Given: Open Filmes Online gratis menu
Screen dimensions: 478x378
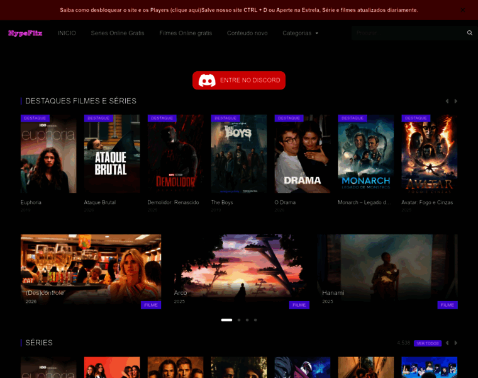Looking at the screenshot, I should click(186, 33).
